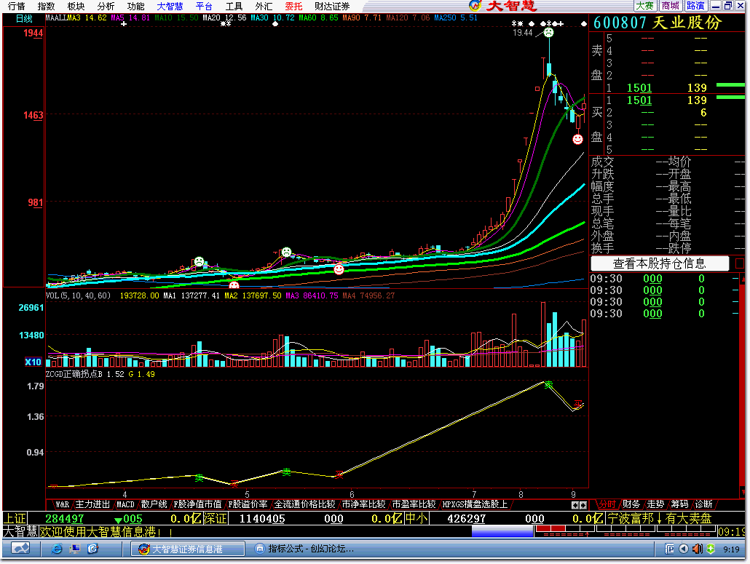Click the red smiley near month 6
This screenshot has height=564, width=750.
coord(339,269)
